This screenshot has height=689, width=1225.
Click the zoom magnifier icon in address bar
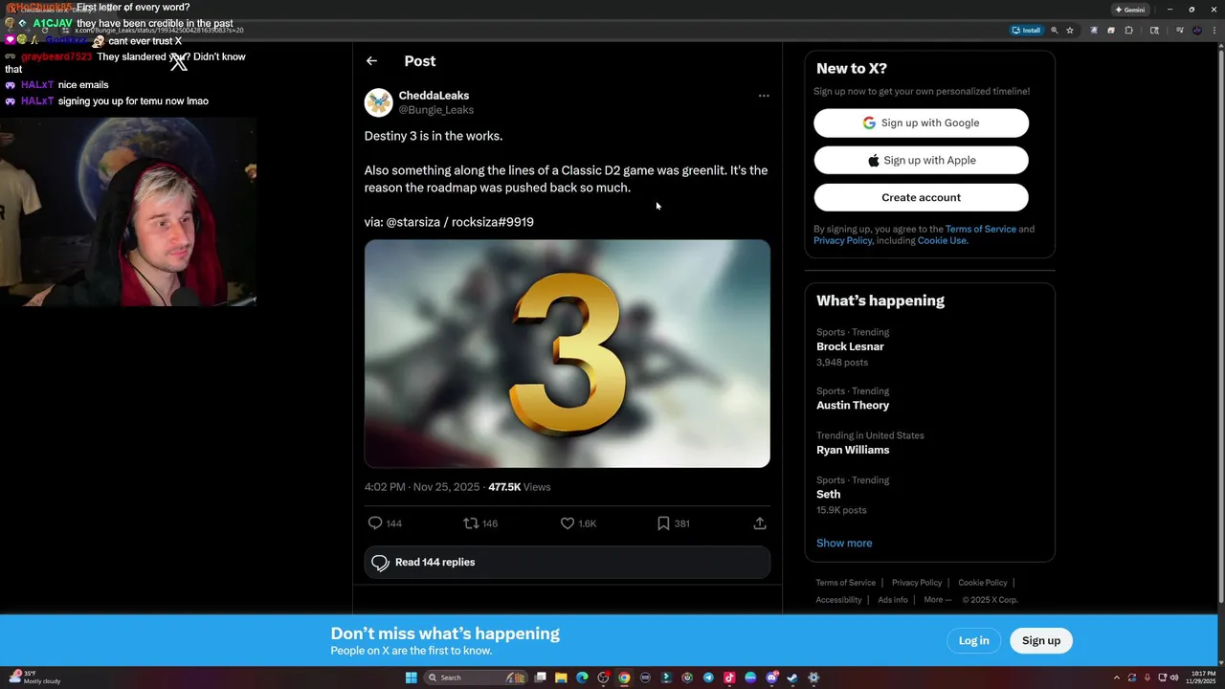tap(1055, 30)
